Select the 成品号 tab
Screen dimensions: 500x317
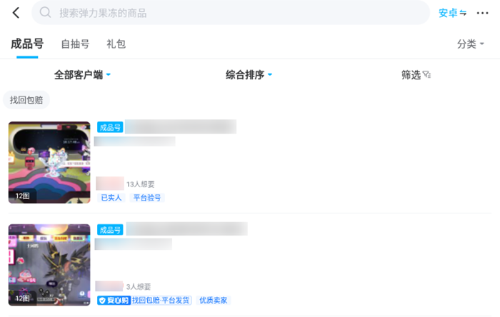tap(27, 44)
